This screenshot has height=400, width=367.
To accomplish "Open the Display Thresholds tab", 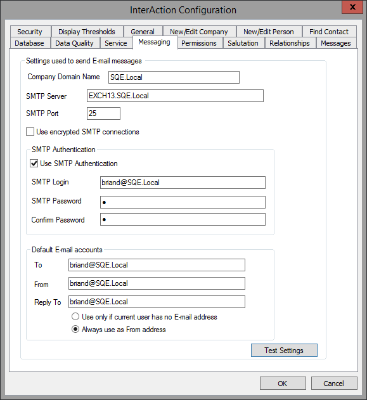I will pyautogui.click(x=87, y=32).
